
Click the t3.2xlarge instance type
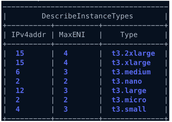[133, 54]
